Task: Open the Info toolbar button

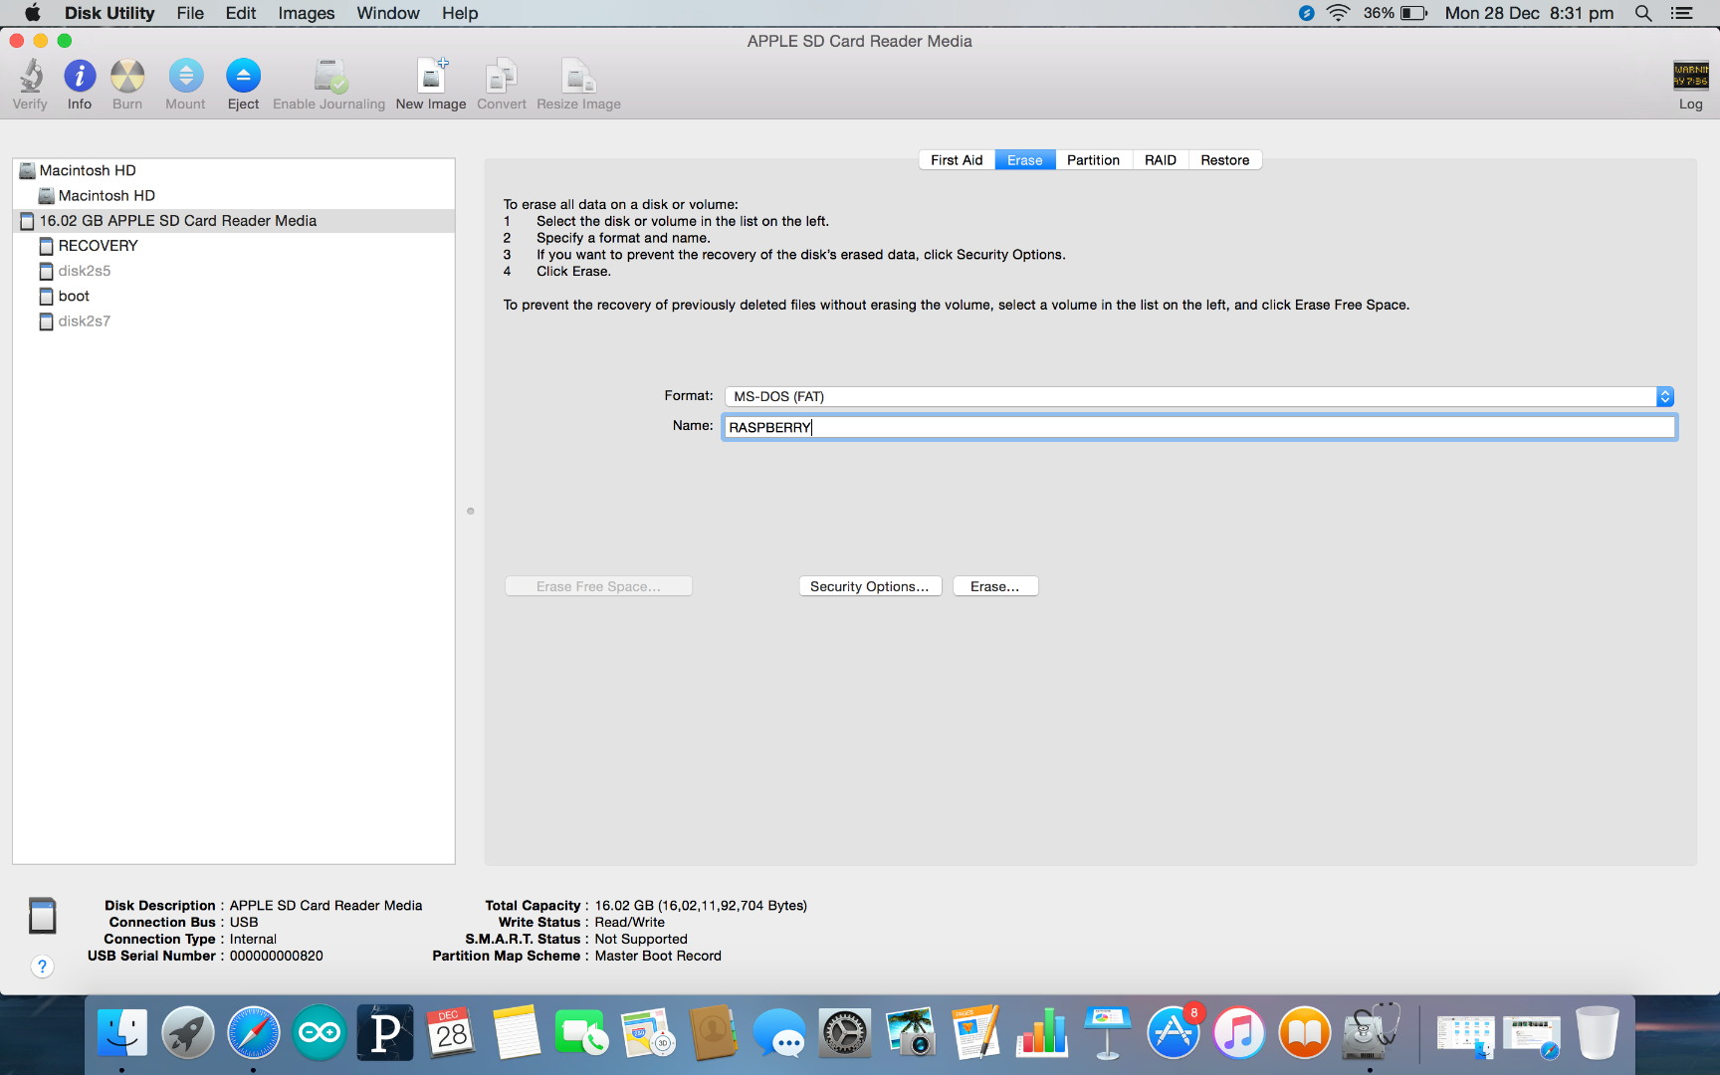Action: tap(80, 85)
